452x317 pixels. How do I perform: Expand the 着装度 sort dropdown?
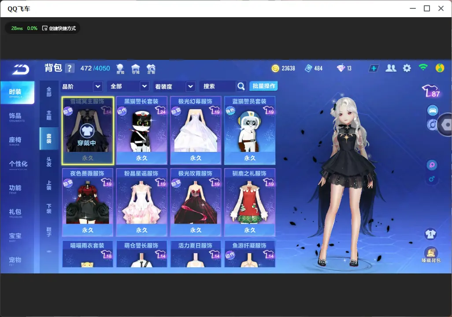point(174,86)
